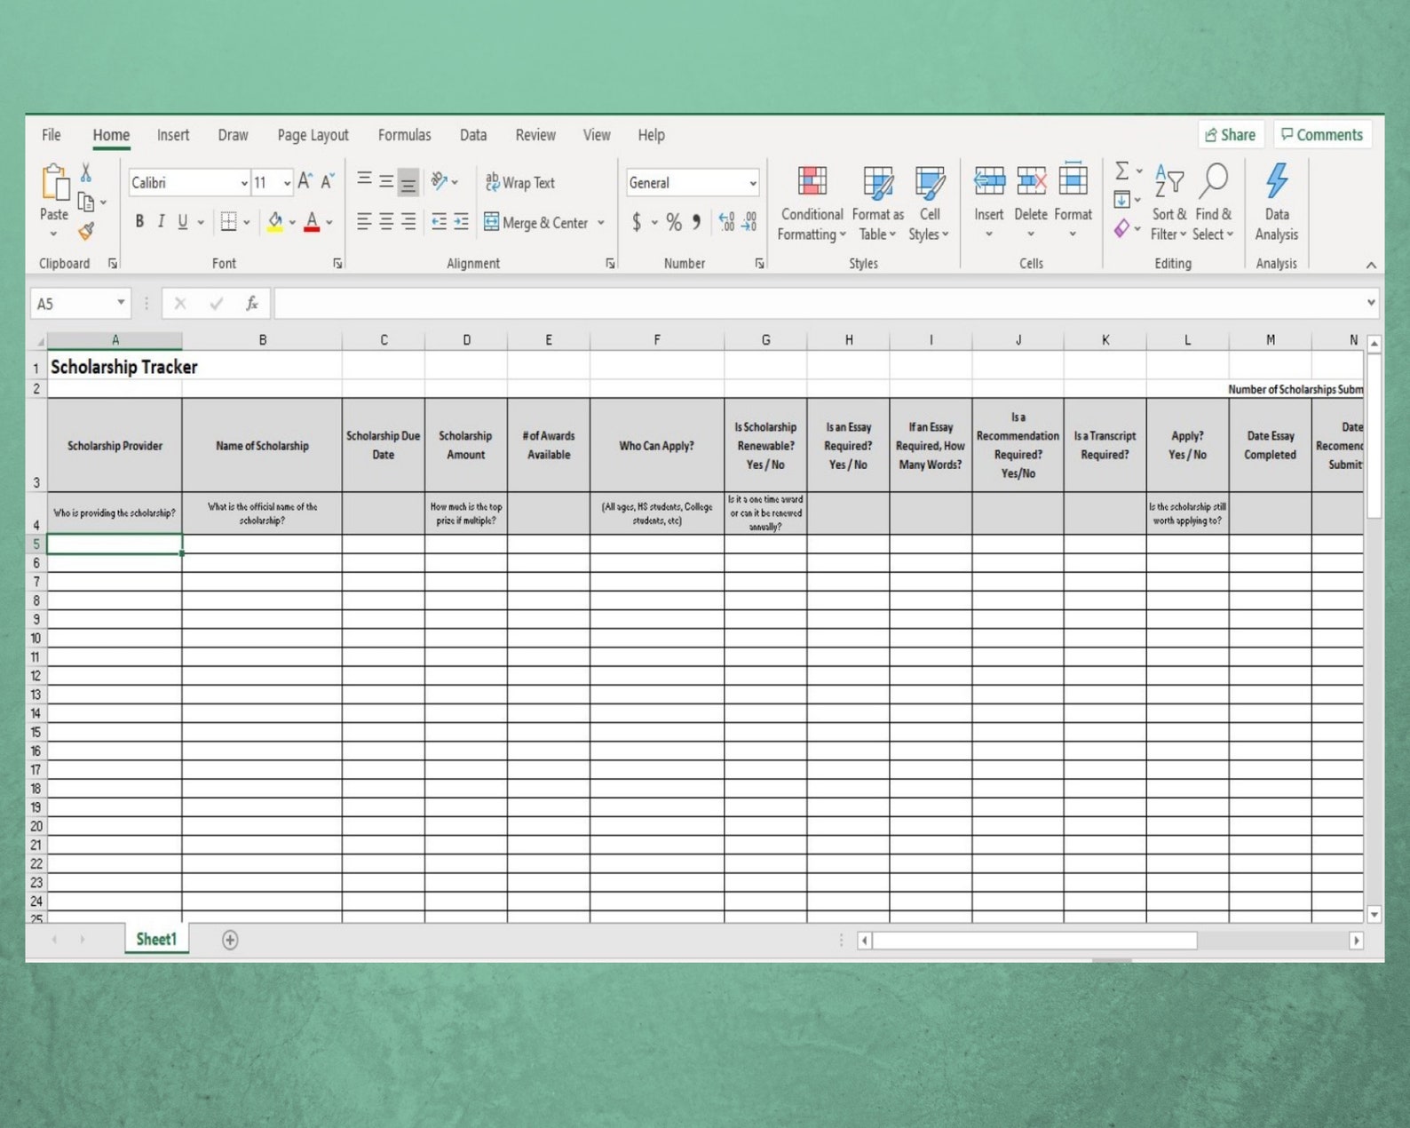The height and width of the screenshot is (1128, 1410).
Task: Add a new sheet with plus icon
Action: pos(230,940)
